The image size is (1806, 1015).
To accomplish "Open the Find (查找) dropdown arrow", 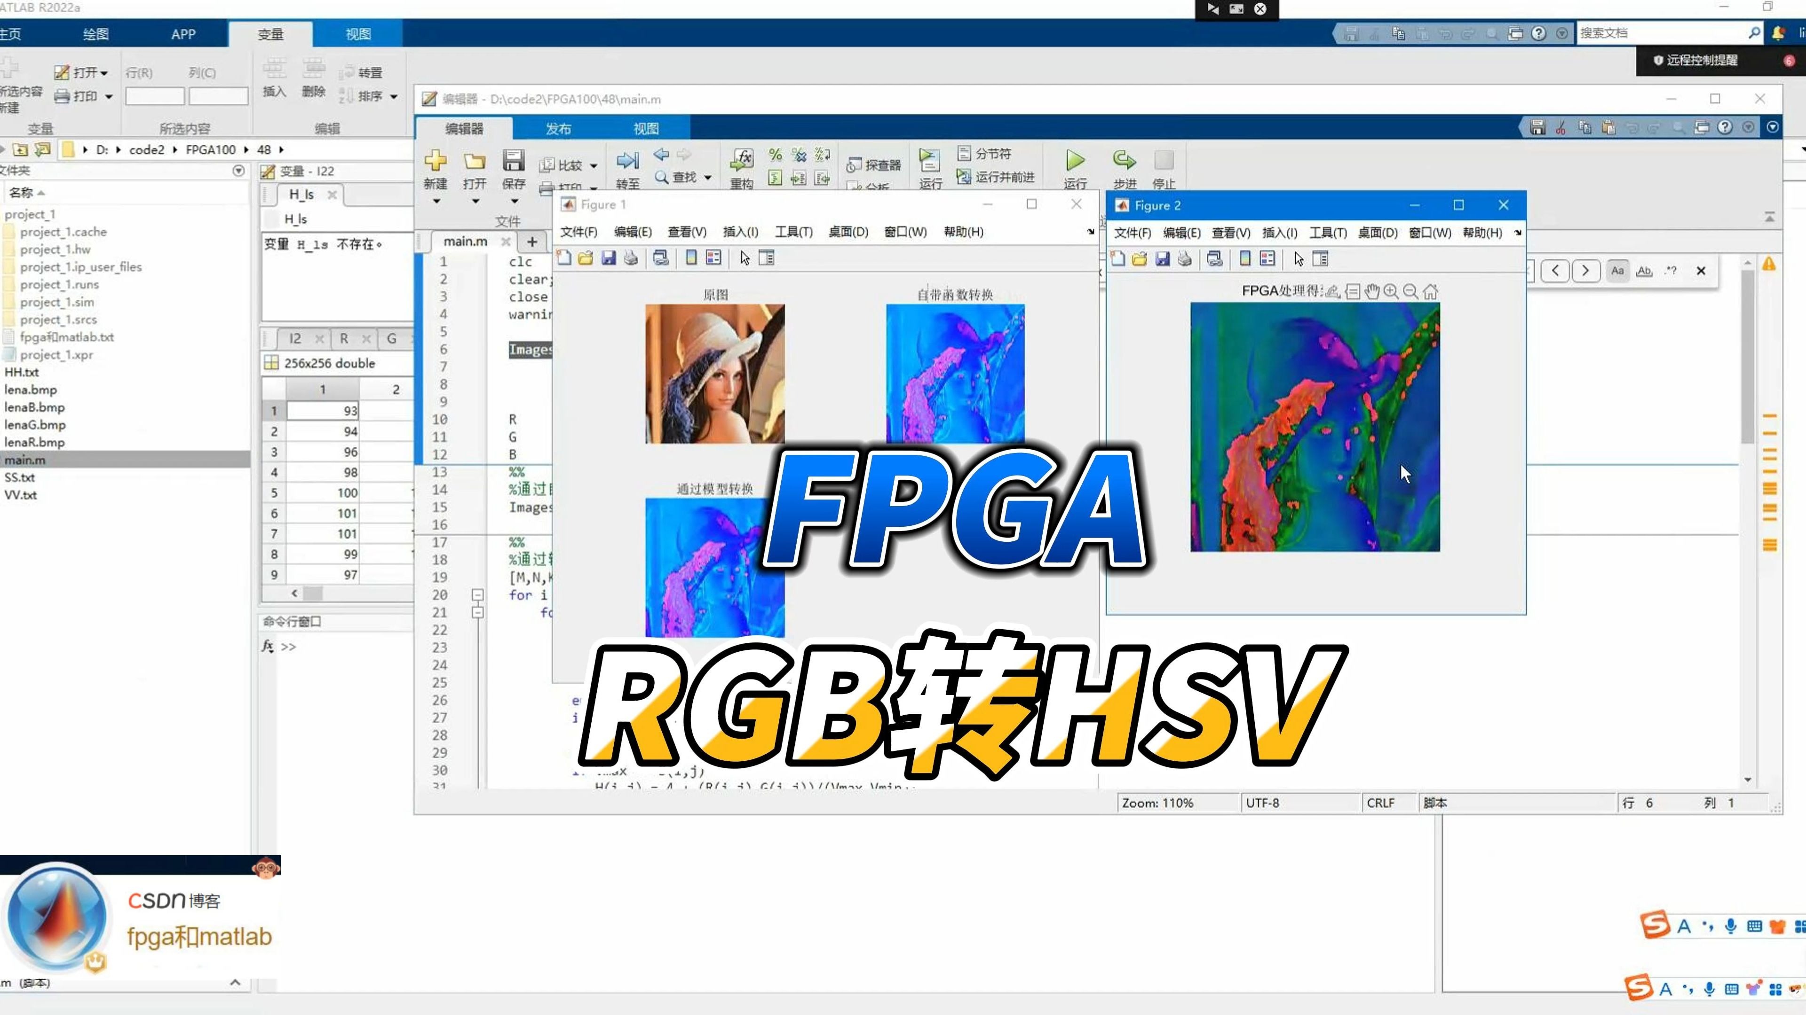I will (x=708, y=178).
